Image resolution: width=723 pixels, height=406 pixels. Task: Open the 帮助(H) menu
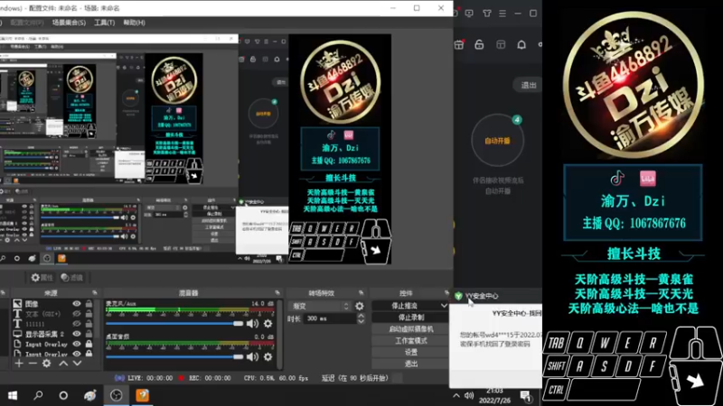pyautogui.click(x=134, y=22)
